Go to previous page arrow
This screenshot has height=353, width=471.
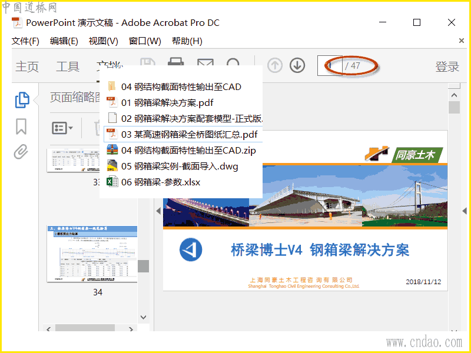[x=275, y=65]
